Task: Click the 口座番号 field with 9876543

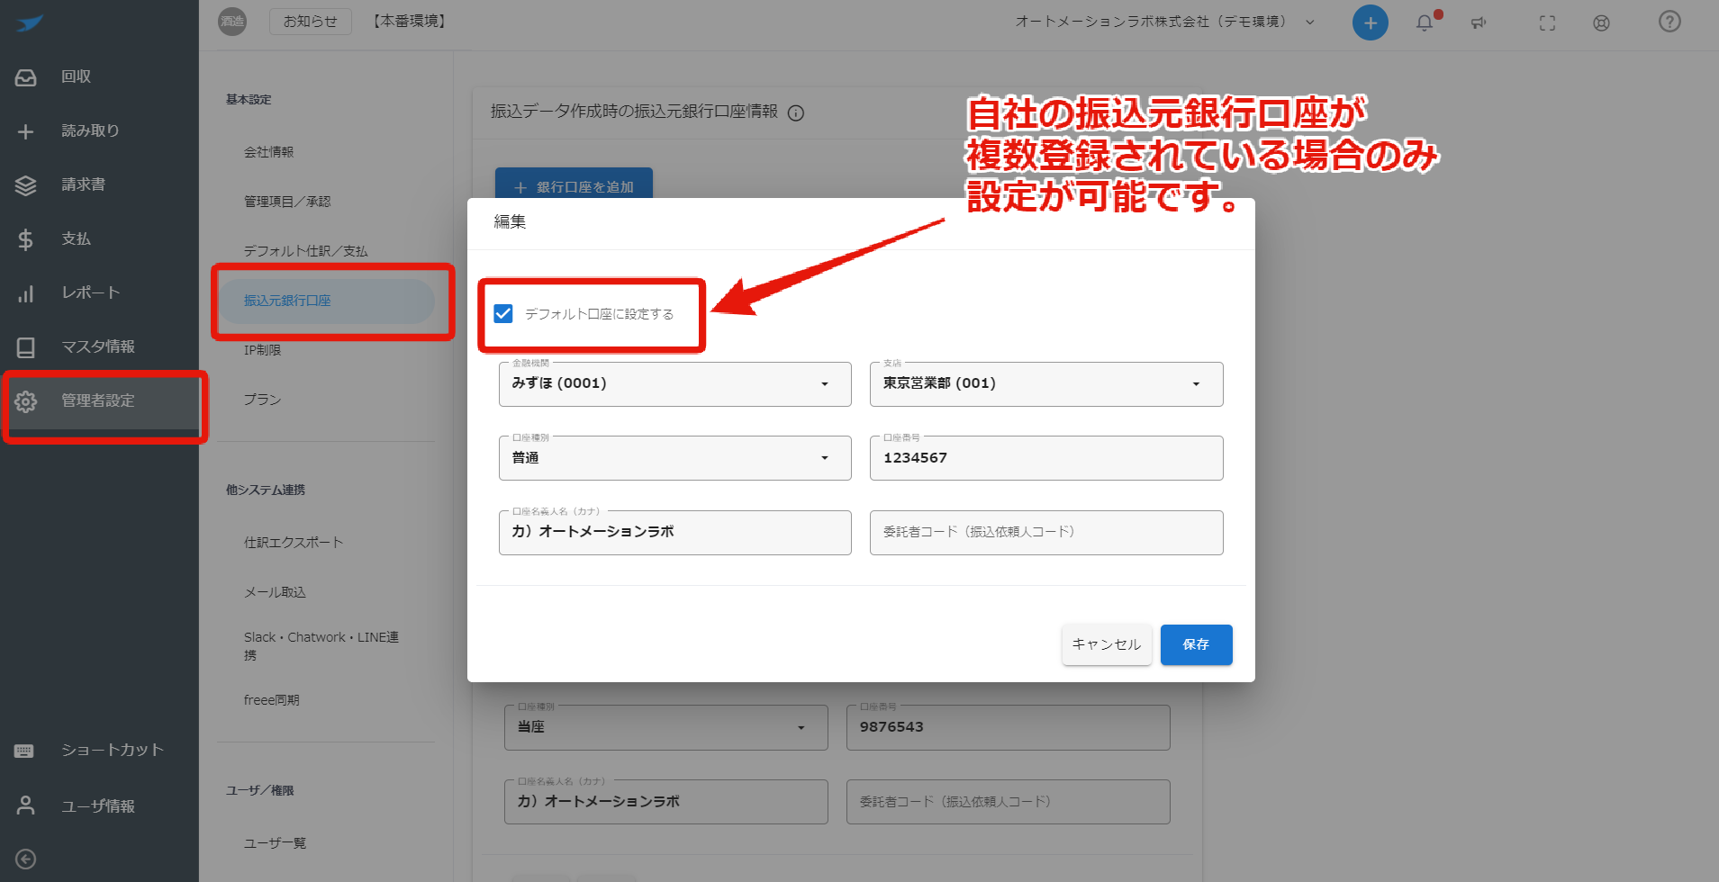Action: point(1009,727)
